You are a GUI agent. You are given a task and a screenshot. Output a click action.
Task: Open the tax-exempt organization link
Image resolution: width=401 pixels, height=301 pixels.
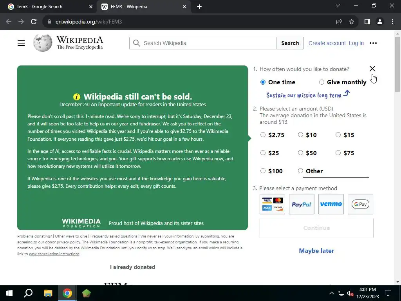pyautogui.click(x=175, y=242)
